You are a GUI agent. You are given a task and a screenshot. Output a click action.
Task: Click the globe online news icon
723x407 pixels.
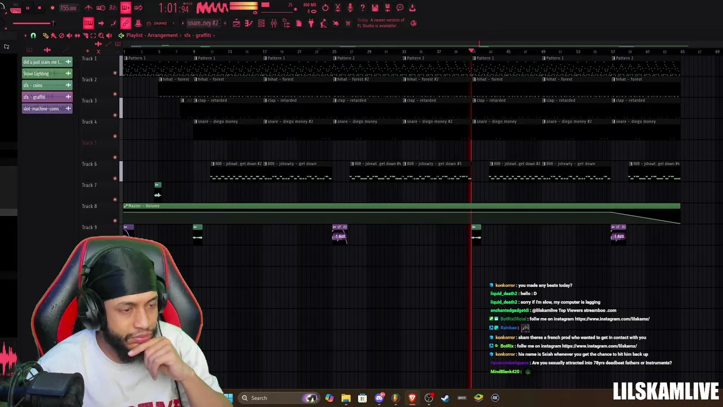(x=413, y=23)
